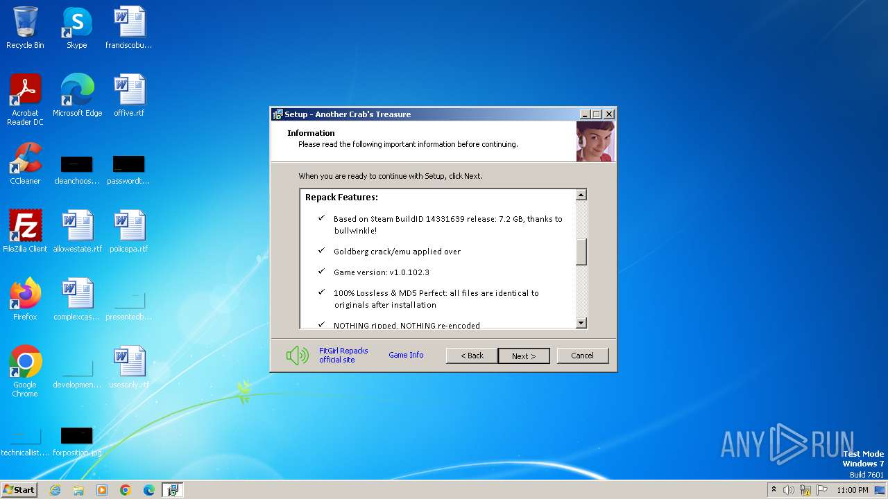Image resolution: width=888 pixels, height=499 pixels.
Task: Click the Steam BuildID 14331639 line
Action: click(x=448, y=225)
